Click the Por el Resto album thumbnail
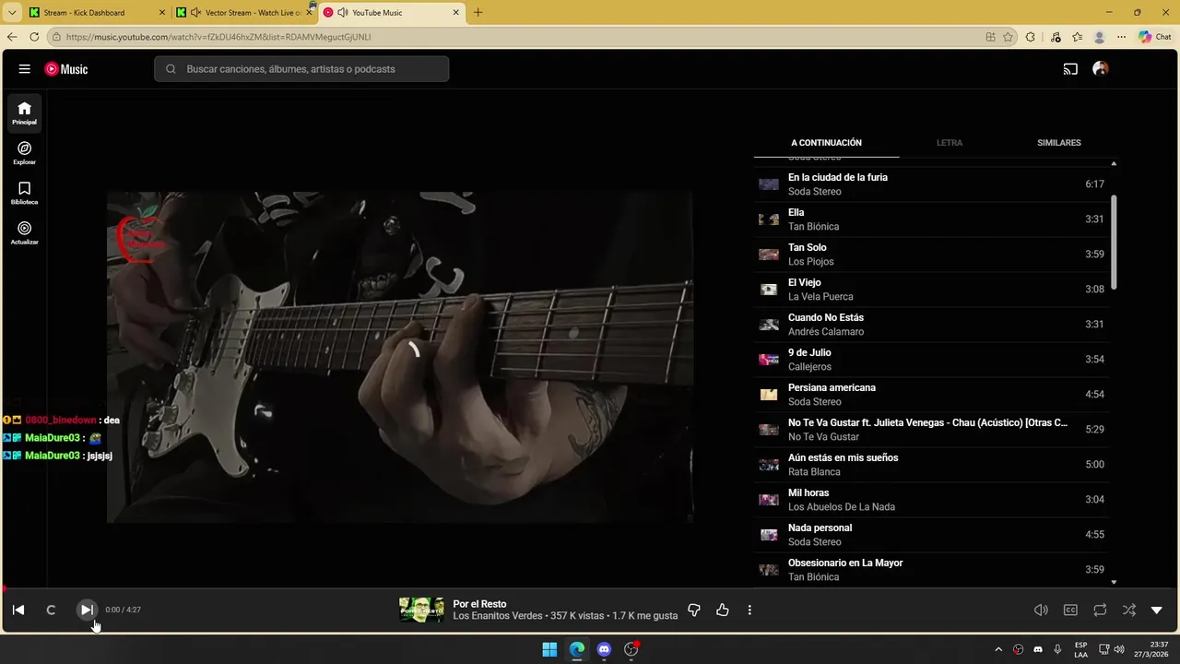Screen dimensions: 1180x664 421,610
